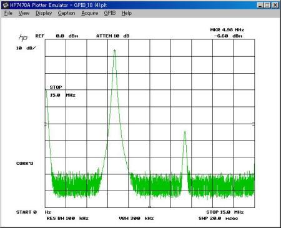The image size is (281, 228).
Task: Minimize the Plotter Emulator window
Action: coord(260,5)
